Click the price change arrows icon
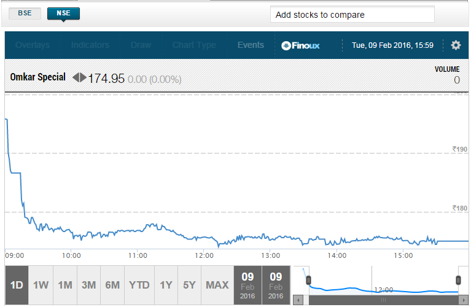The image size is (471, 307). click(x=80, y=78)
